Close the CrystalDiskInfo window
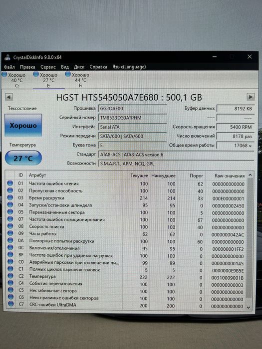The height and width of the screenshot is (349, 262). [250, 57]
